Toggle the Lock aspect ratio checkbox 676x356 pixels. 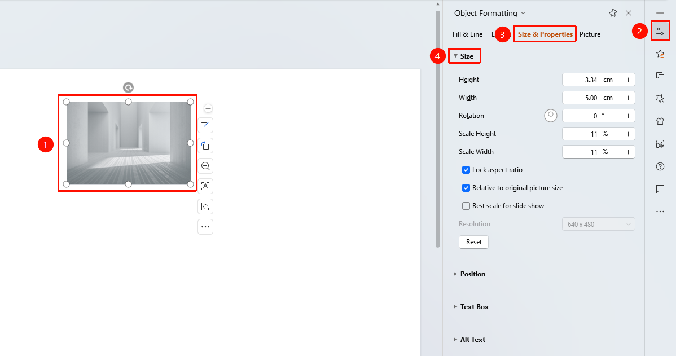click(466, 170)
